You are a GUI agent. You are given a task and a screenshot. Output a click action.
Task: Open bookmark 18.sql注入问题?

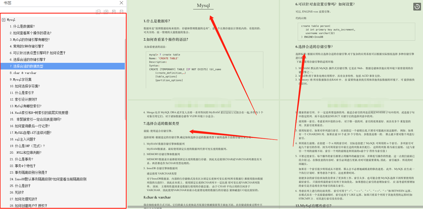(22, 139)
